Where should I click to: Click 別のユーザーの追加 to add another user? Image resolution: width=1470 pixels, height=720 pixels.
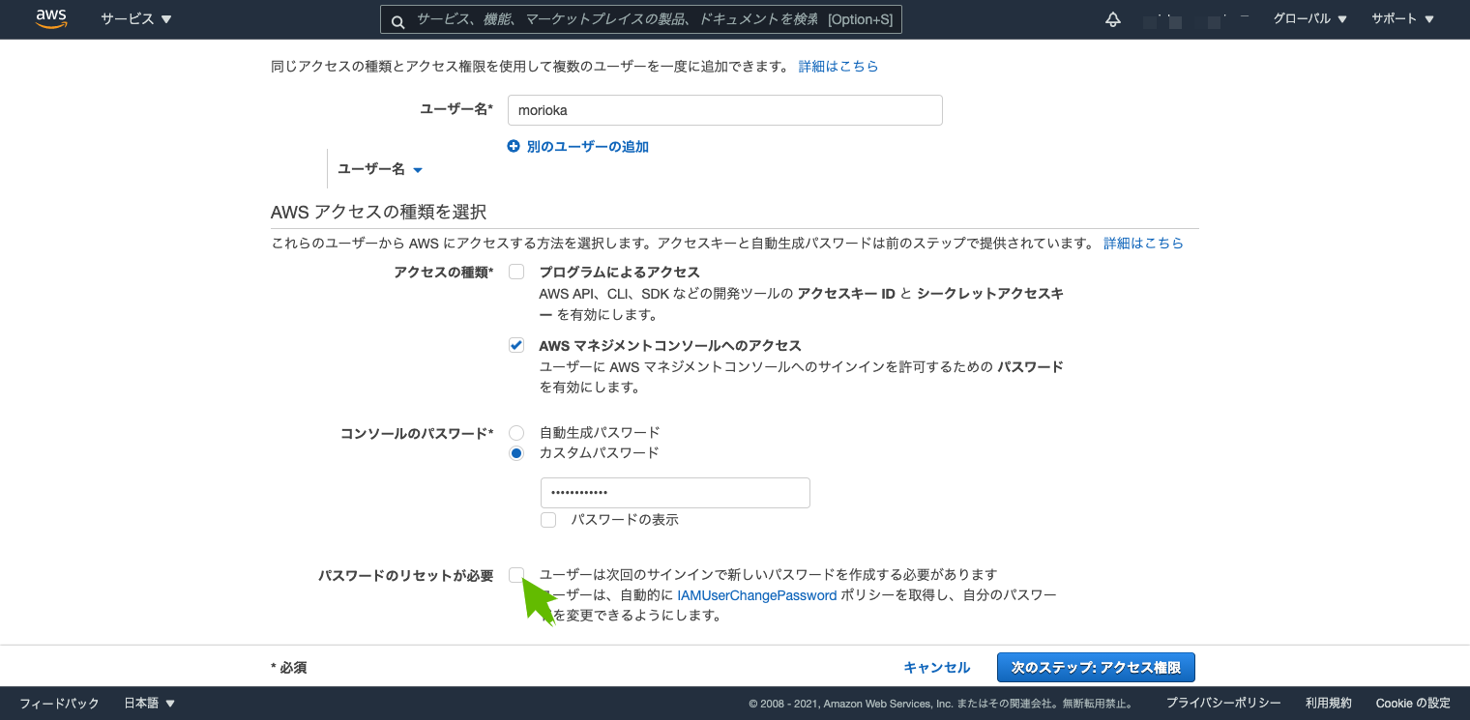point(578,147)
